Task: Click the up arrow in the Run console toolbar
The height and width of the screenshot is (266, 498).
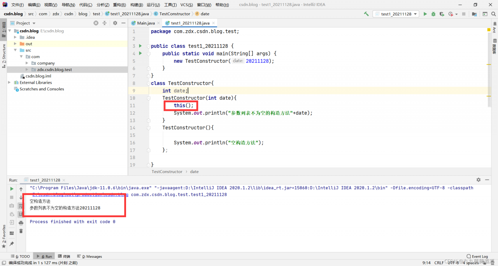Action: [x=21, y=189]
